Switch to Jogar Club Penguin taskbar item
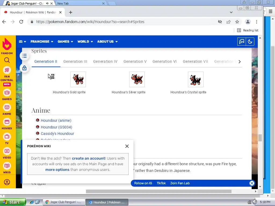The image size is (275, 206). tap(64, 202)
